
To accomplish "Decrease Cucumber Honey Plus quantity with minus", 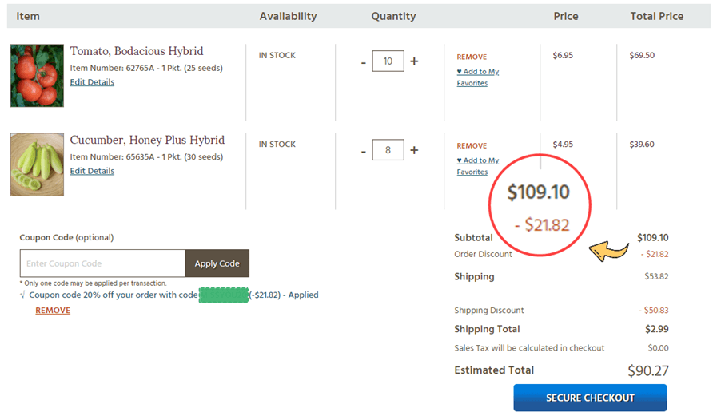I will (x=364, y=151).
